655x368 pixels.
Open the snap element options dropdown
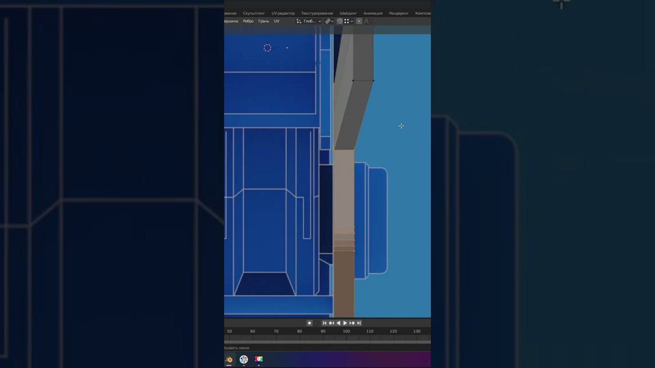tap(349, 21)
